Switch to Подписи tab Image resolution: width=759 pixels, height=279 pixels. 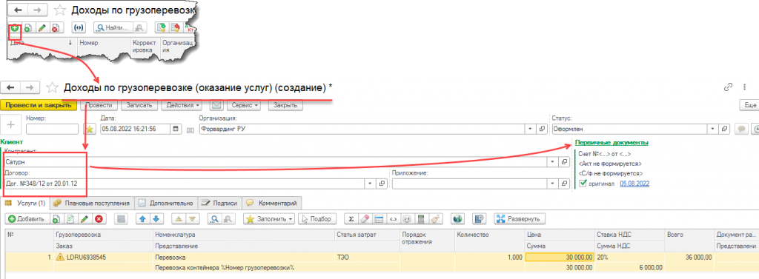[x=219, y=203]
